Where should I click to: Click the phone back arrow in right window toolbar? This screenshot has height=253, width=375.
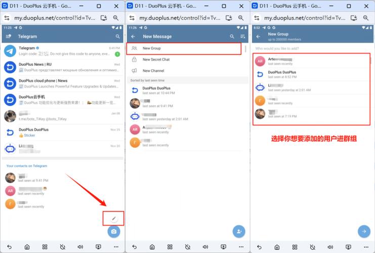click(x=259, y=247)
